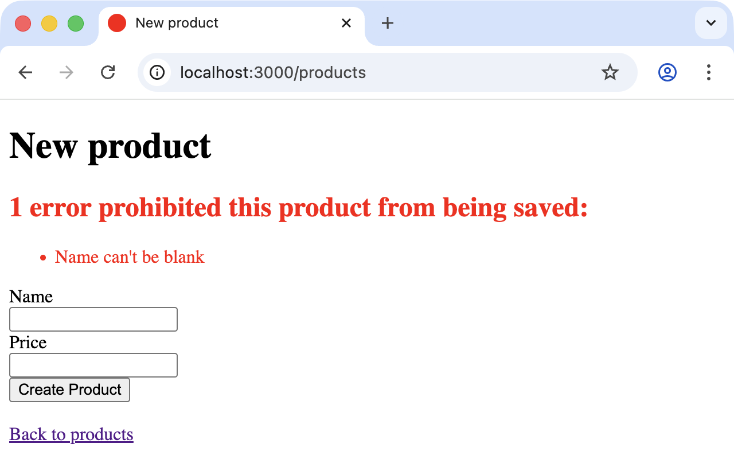This screenshot has height=459, width=734.
Task: Open a new tab with the plus icon
Action: 388,23
